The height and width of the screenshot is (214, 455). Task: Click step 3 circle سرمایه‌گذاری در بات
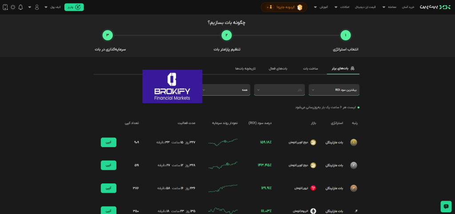pos(108,35)
